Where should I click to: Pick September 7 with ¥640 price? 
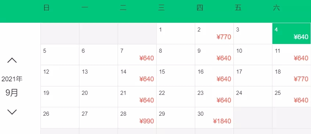coord(137,55)
